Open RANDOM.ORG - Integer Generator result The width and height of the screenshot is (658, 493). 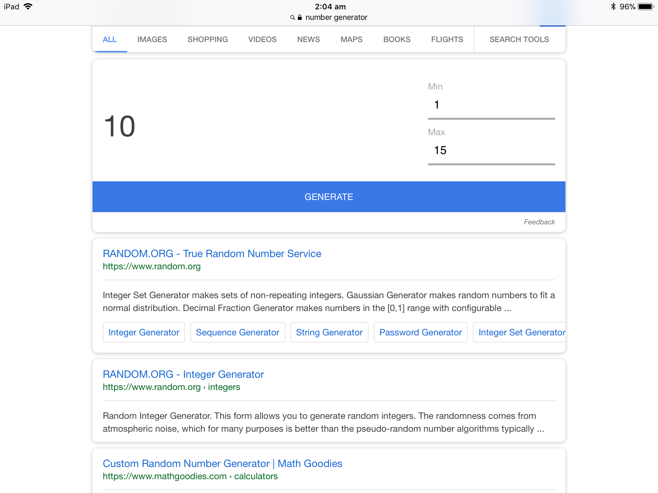(x=183, y=374)
